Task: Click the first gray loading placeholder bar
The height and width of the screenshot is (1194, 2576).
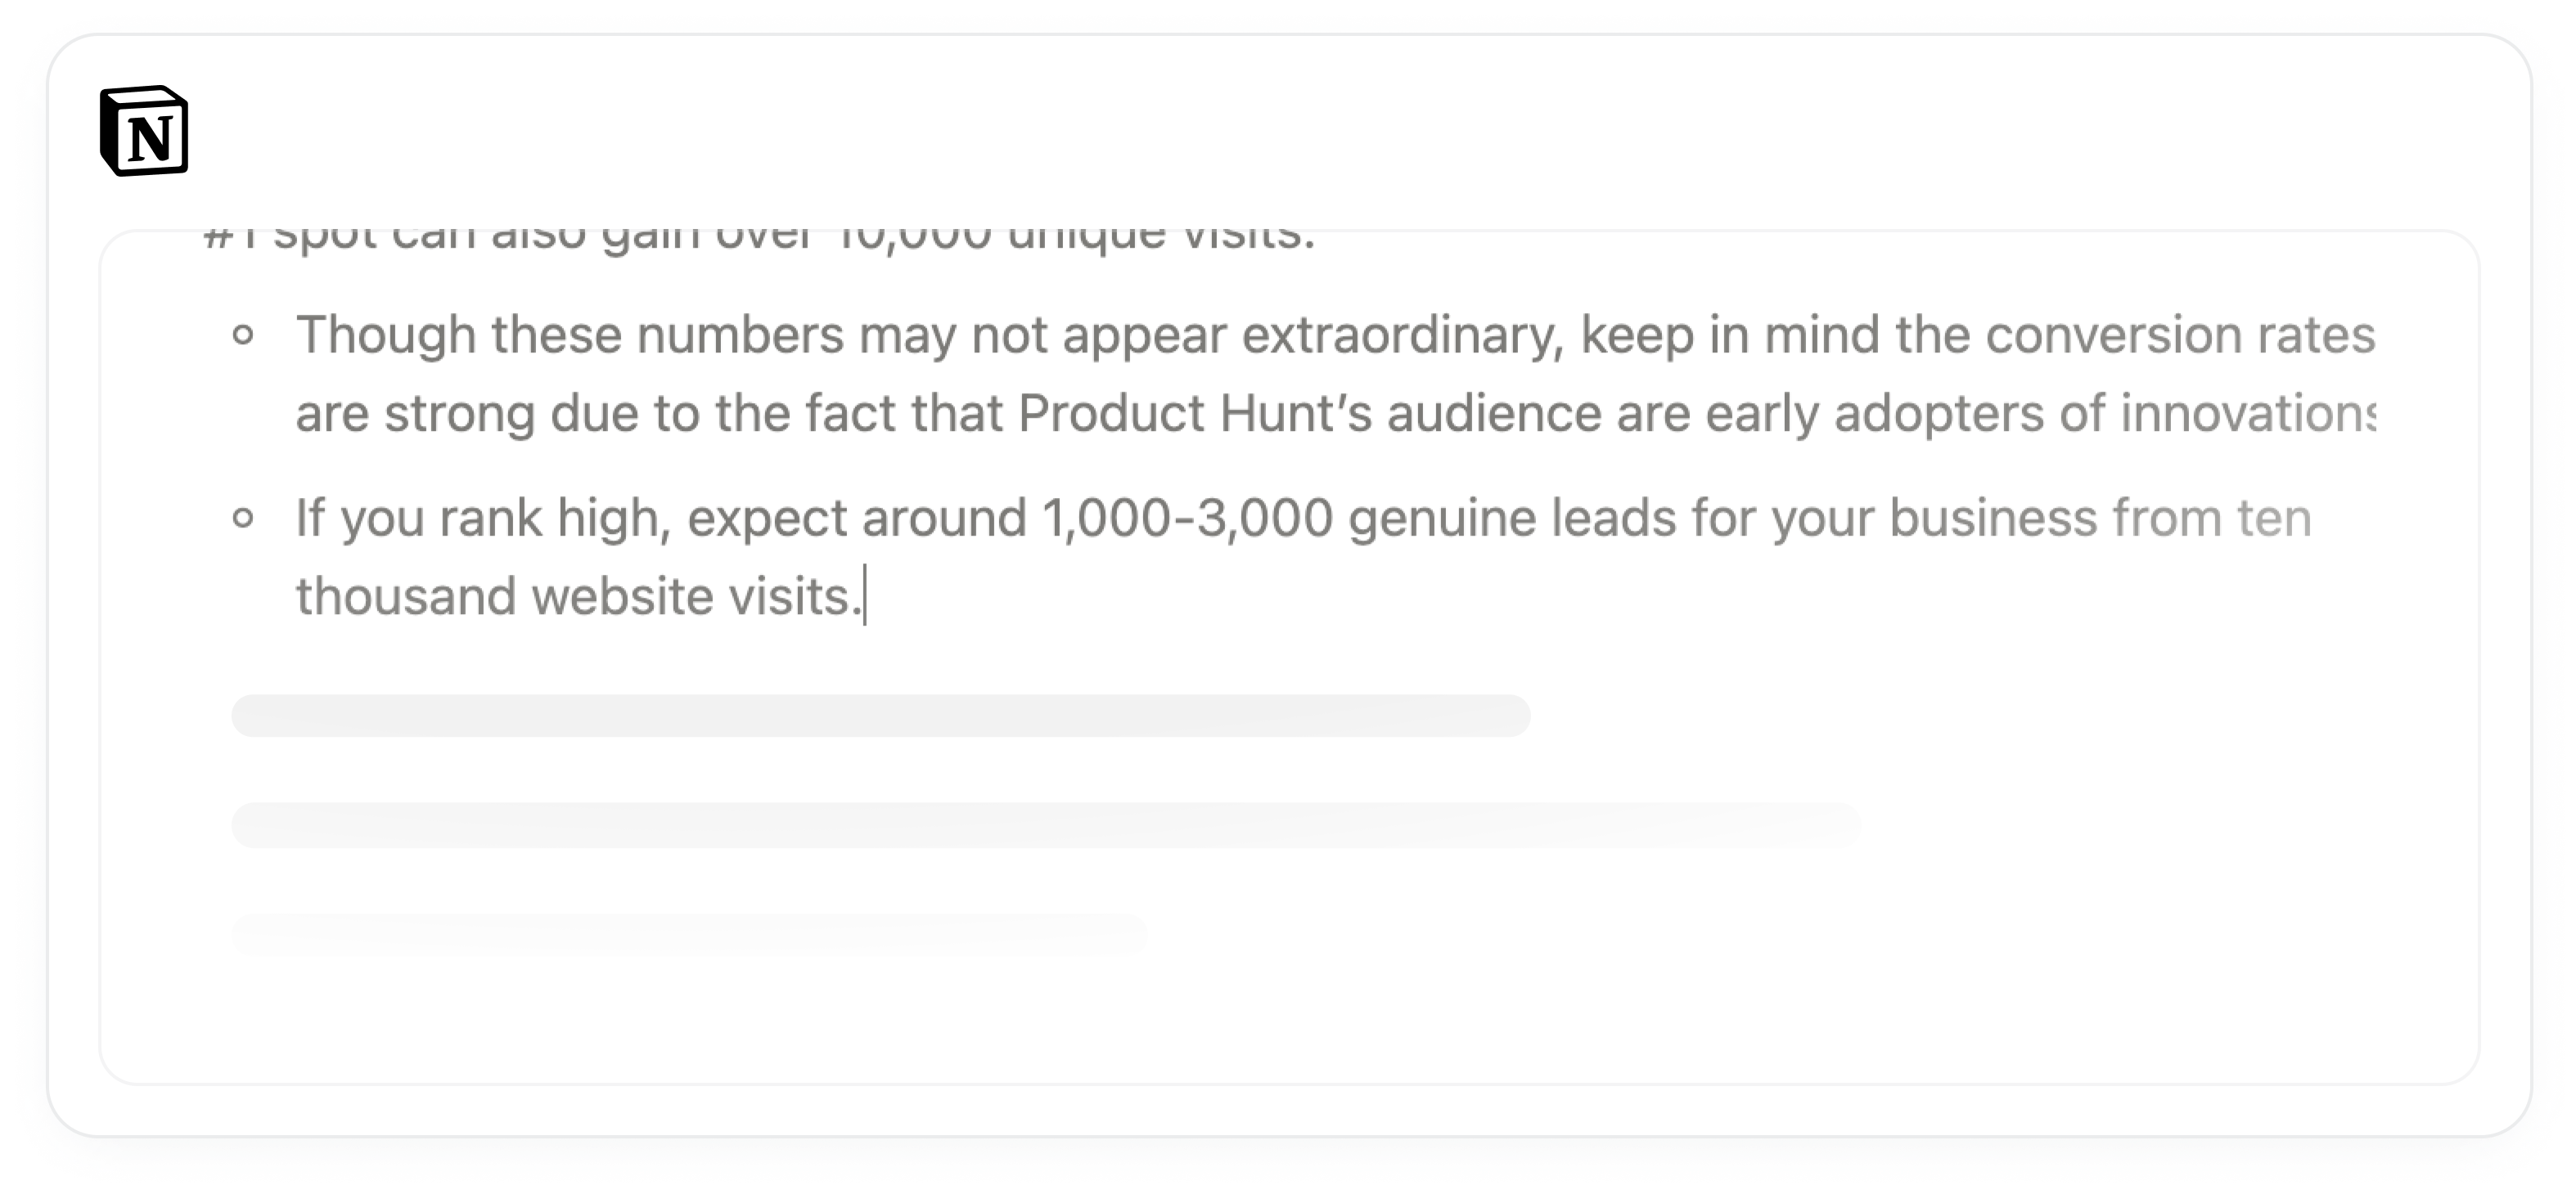Action: pos(880,716)
